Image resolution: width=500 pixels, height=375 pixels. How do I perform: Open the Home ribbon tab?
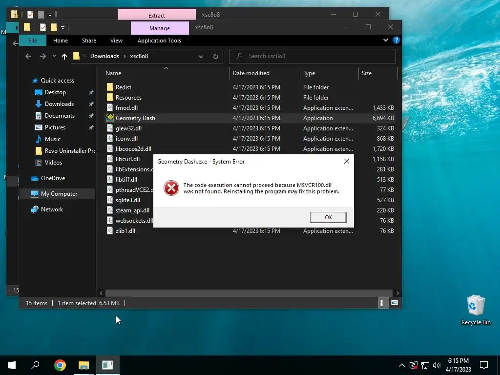pos(60,41)
